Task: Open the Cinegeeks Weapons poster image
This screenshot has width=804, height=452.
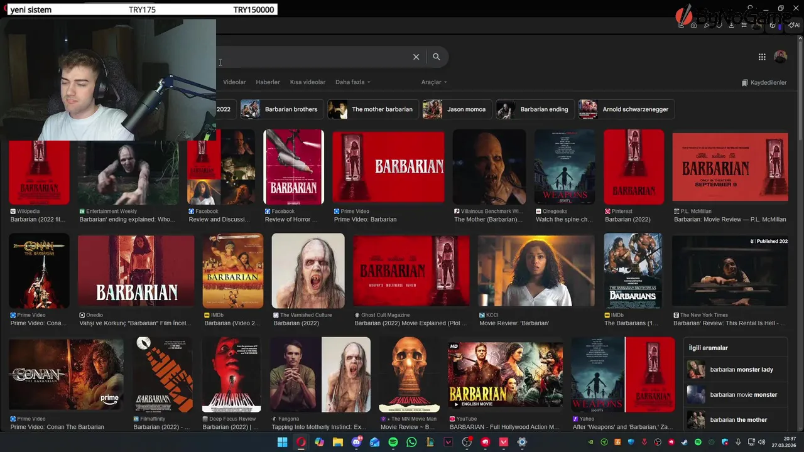Action: [x=565, y=167]
